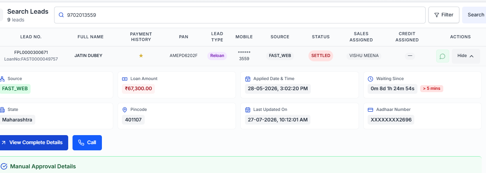Click Aadhaar value XXXXXXXX2696
486x173 pixels.
point(391,119)
